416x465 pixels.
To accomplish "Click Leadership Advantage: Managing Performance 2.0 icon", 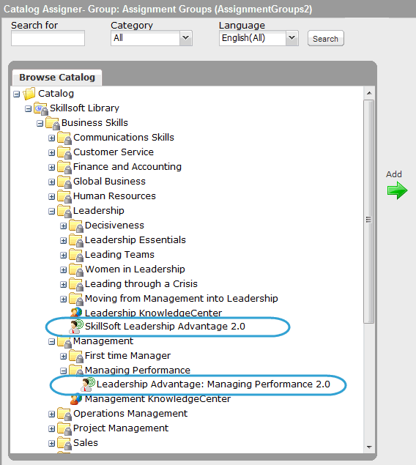I will coord(88,384).
